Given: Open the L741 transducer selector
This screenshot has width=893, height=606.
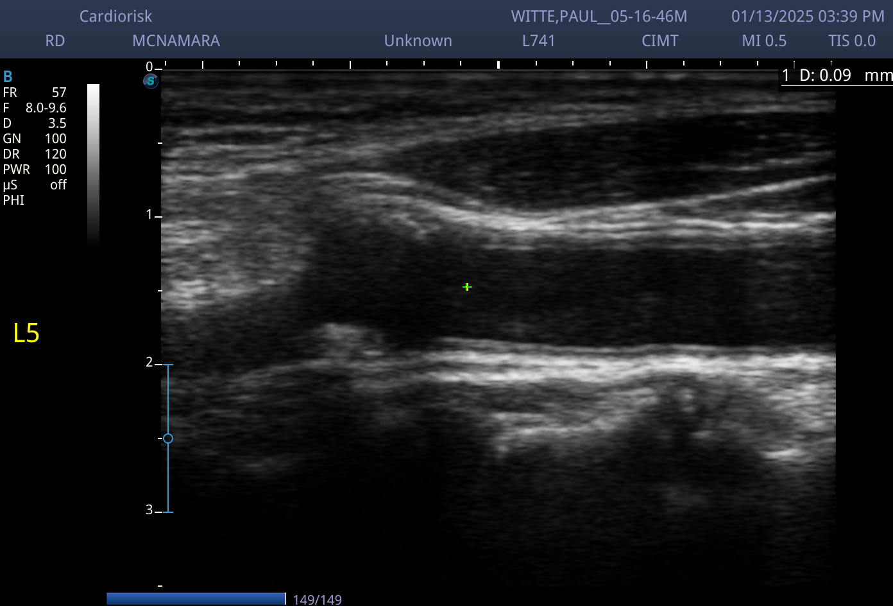Looking at the screenshot, I should 539,41.
